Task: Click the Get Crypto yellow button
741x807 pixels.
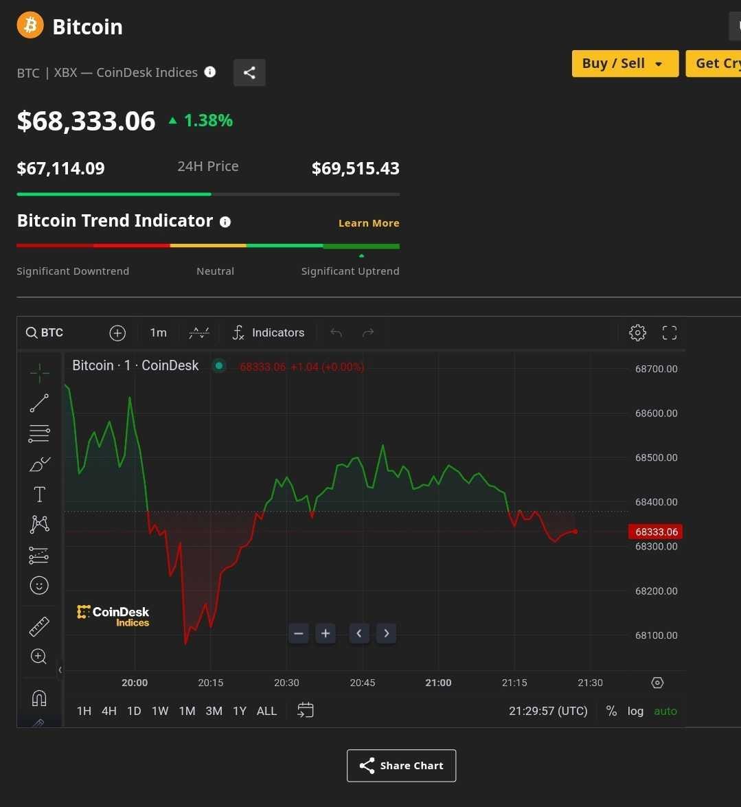Action: (714, 63)
